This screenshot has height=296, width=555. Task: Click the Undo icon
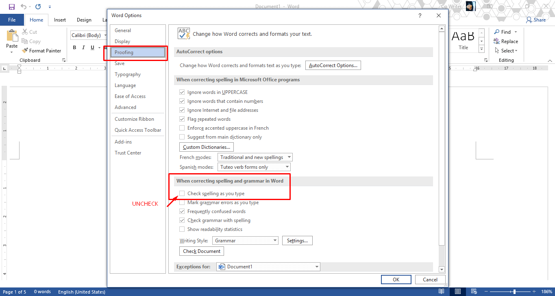(x=23, y=7)
